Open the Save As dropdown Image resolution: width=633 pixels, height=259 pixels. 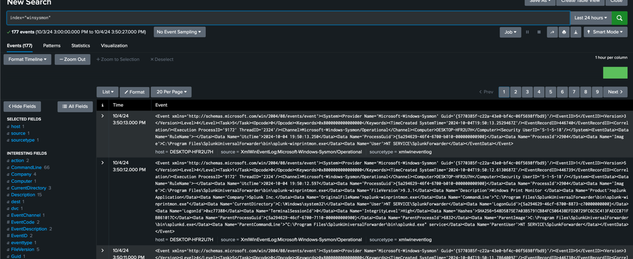pos(540,2)
